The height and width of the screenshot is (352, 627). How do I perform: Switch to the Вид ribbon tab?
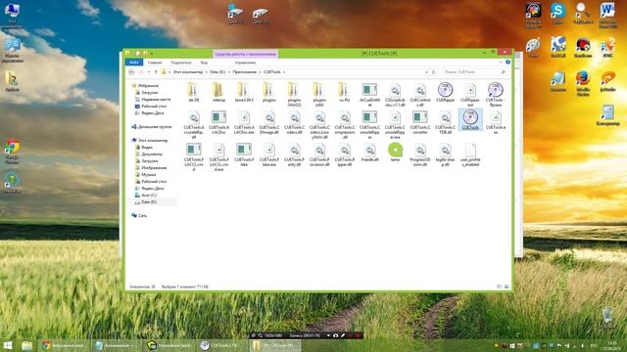(204, 63)
